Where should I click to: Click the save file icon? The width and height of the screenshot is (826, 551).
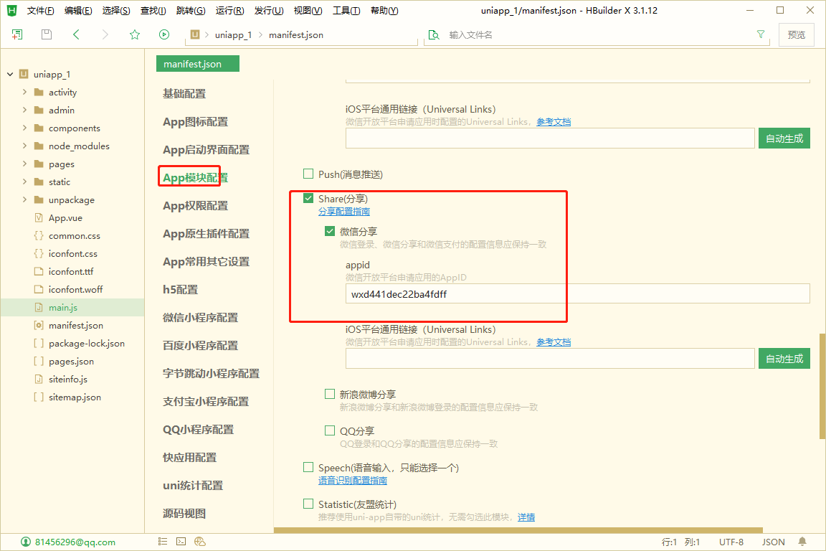click(47, 34)
